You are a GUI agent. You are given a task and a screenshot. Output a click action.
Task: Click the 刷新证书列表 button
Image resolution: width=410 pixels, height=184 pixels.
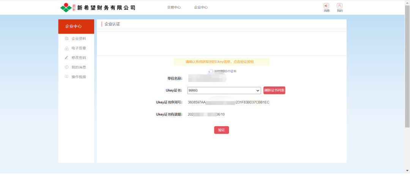[274, 90]
